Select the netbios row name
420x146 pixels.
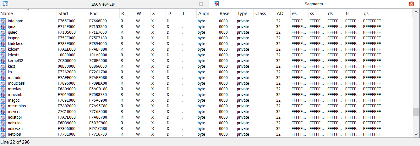14,134
